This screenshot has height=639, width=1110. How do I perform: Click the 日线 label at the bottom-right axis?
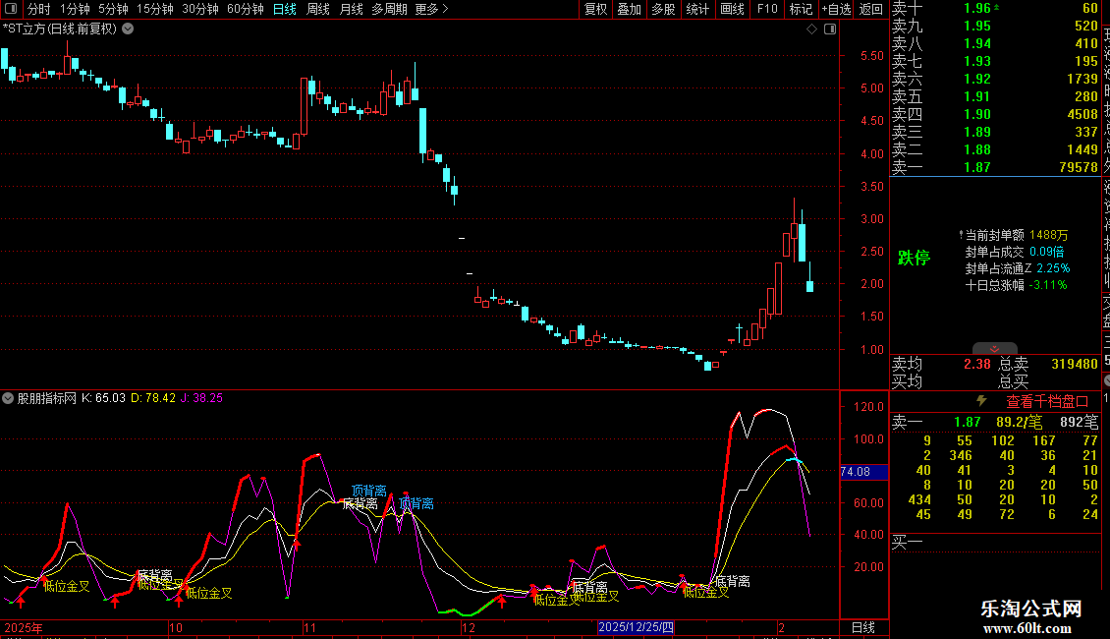(x=862, y=627)
